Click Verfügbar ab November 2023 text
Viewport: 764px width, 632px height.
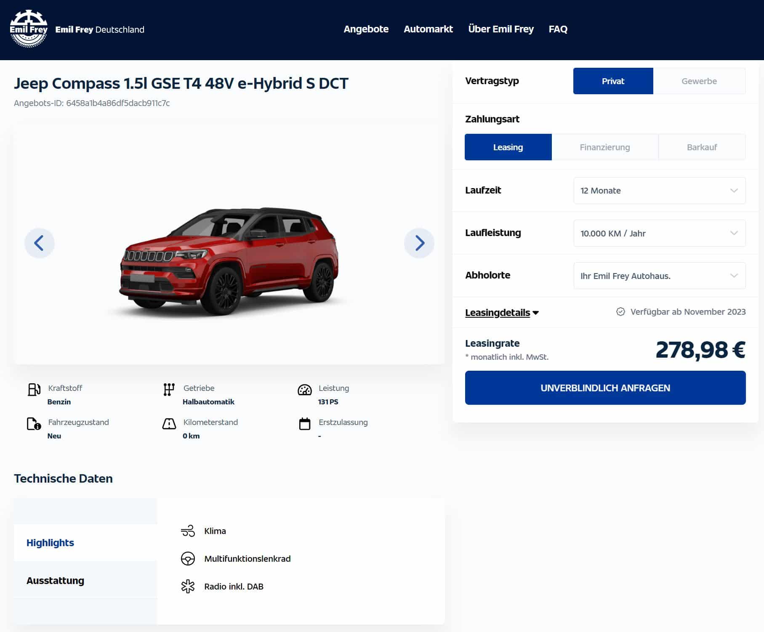tap(688, 312)
